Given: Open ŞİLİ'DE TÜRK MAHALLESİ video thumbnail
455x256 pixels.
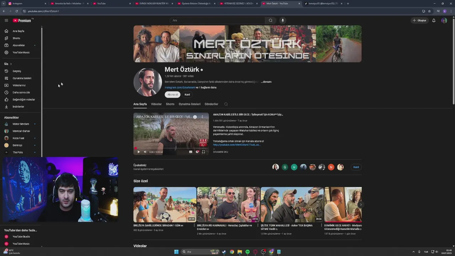Looking at the screenshot, I should pos(292,204).
